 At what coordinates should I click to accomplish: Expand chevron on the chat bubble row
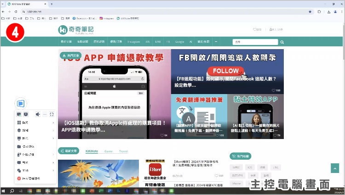(53, 162)
